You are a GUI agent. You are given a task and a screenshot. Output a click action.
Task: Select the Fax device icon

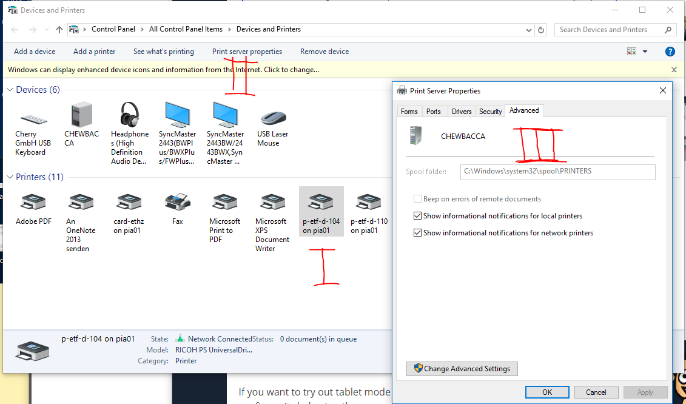coord(178,202)
